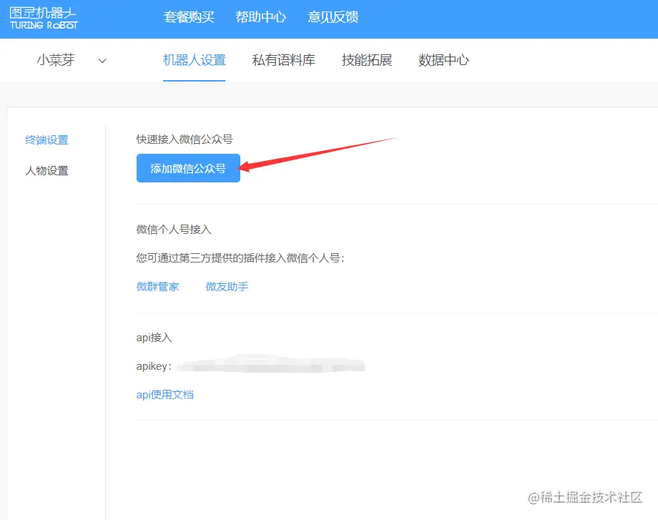Open the api使用文档 documentation link
This screenshot has width=658, height=520.
pos(164,394)
